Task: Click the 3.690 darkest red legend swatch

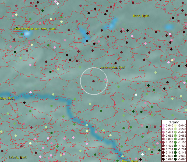Action: coord(163,160)
